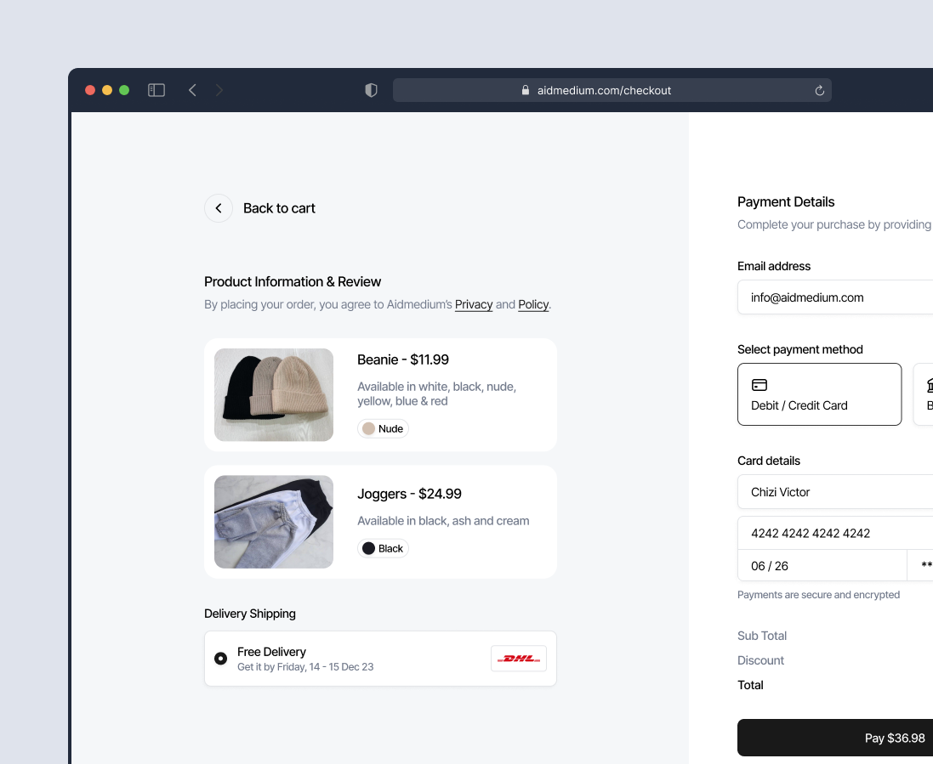
Task: Click the round back arrow button
Action: tap(219, 208)
